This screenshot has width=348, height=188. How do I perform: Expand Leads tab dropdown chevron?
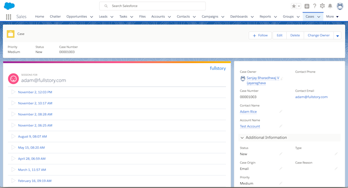coord(112,17)
